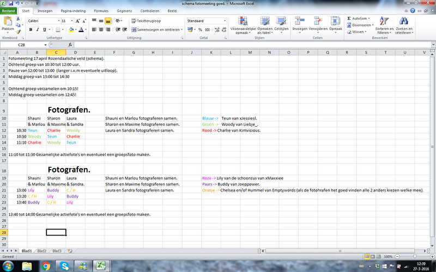Open Opmaken als tabel
The image size is (436, 272).
coord(265,25)
